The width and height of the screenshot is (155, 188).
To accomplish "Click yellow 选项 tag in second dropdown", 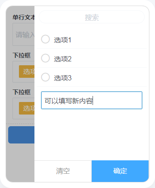I will click(x=27, y=108).
